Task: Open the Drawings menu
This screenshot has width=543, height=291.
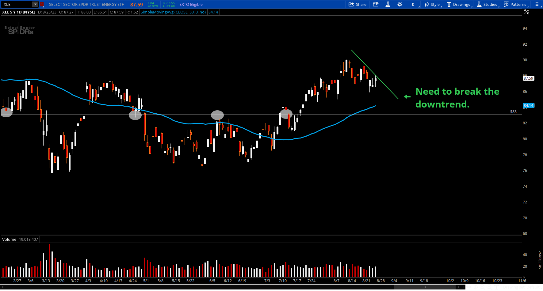Action: tap(459, 4)
